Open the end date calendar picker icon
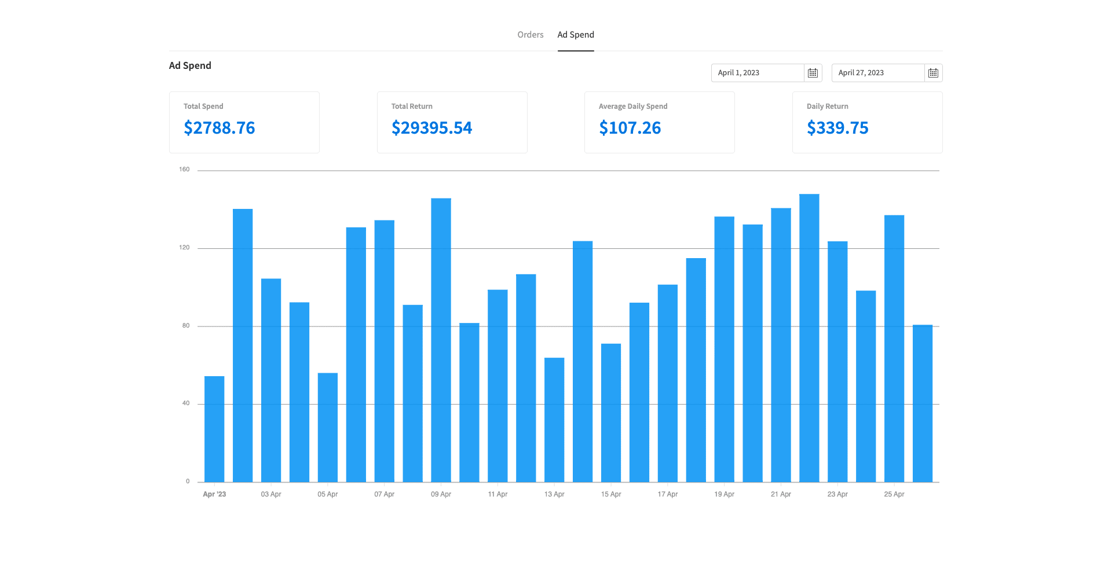Viewport: 1112px width, 588px height. pos(934,73)
